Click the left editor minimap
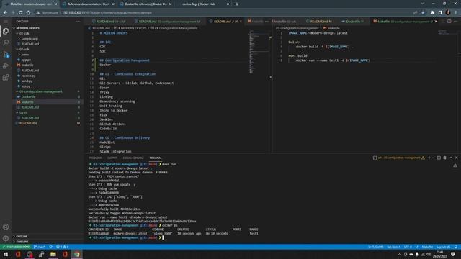The height and width of the screenshot is (259, 461). [259, 51]
